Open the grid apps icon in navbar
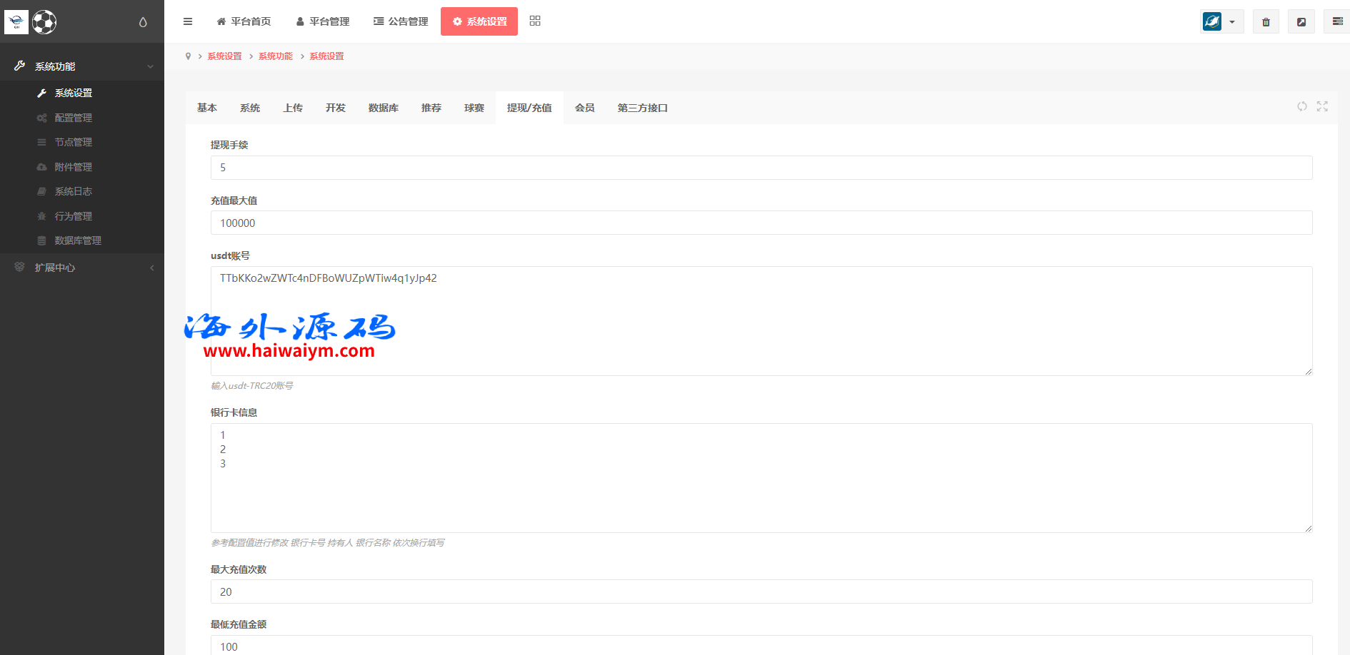The width and height of the screenshot is (1350, 655). [x=535, y=21]
